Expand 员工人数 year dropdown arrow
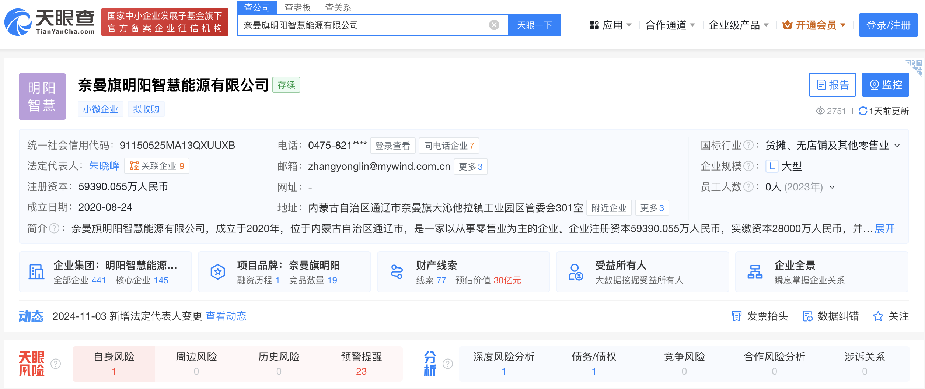This screenshot has height=389, width=925. pyautogui.click(x=832, y=187)
